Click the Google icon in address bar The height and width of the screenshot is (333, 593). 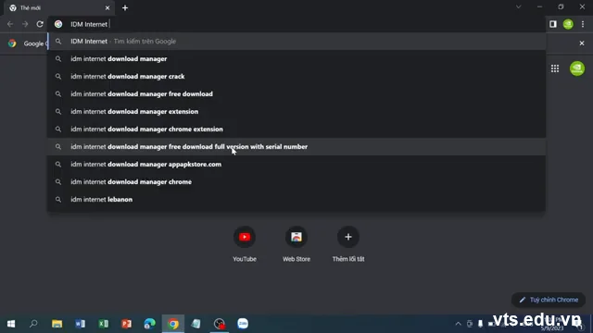coord(58,24)
